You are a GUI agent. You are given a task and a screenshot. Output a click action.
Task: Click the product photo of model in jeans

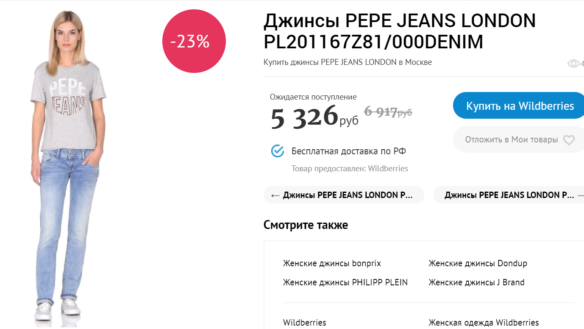pos(68,170)
